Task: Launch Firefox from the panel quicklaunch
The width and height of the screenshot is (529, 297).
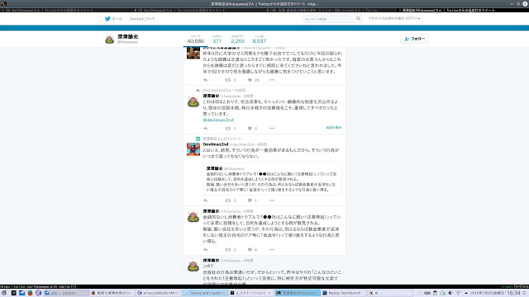Action: click(30, 293)
